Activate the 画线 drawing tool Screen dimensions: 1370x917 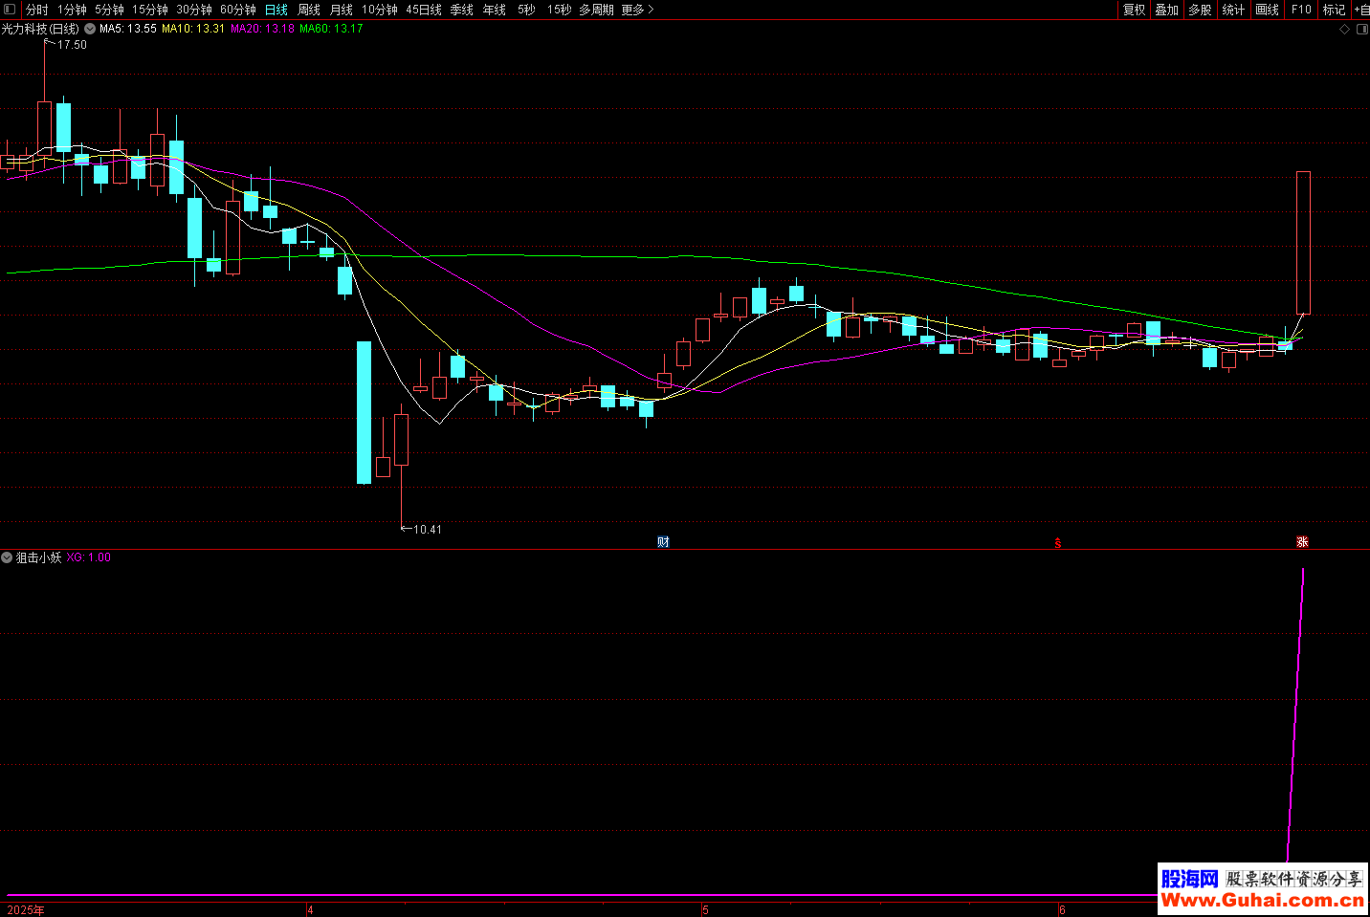pyautogui.click(x=1267, y=10)
